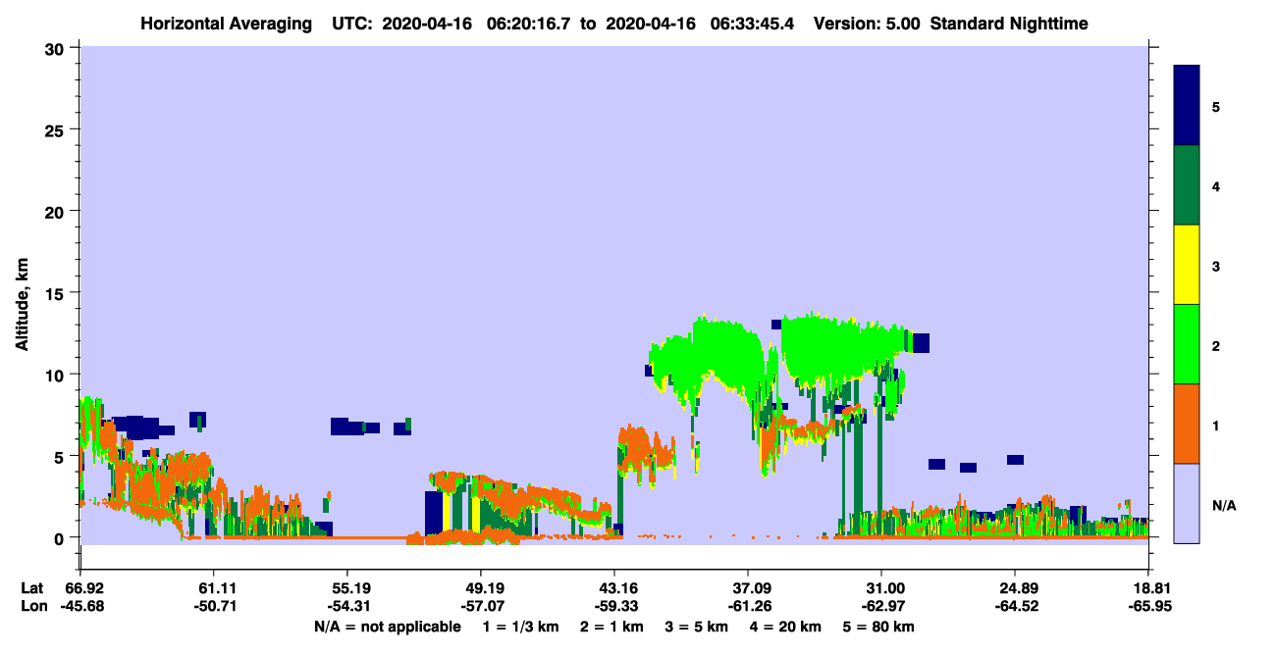The height and width of the screenshot is (654, 1276).
Task: Click the orange colorbar segment labeled 1
Action: pyautogui.click(x=1187, y=424)
